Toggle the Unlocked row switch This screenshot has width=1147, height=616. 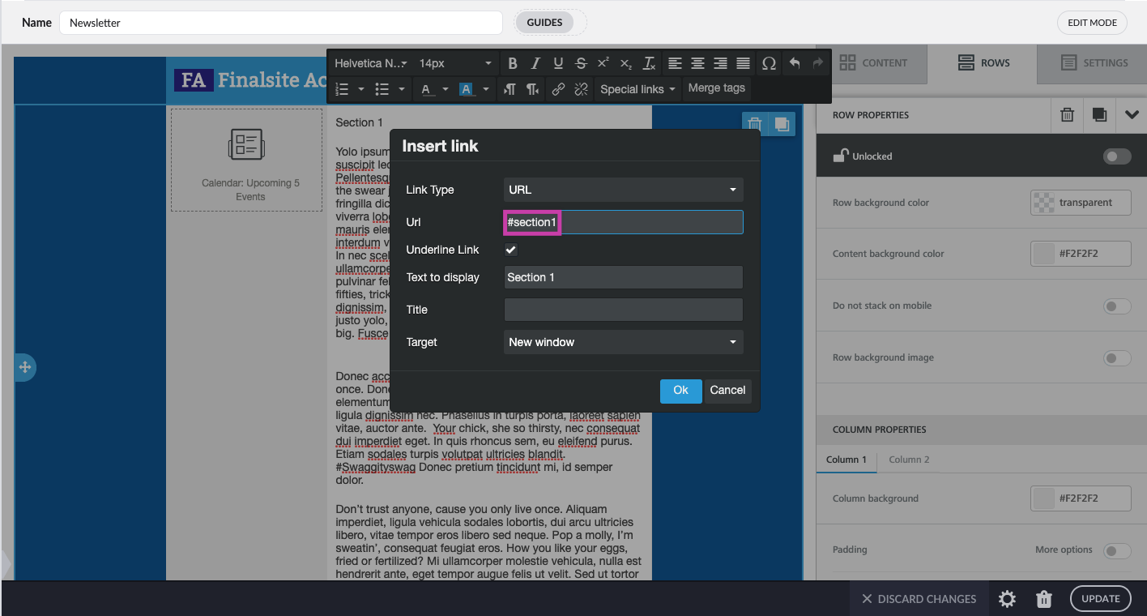[1117, 156]
